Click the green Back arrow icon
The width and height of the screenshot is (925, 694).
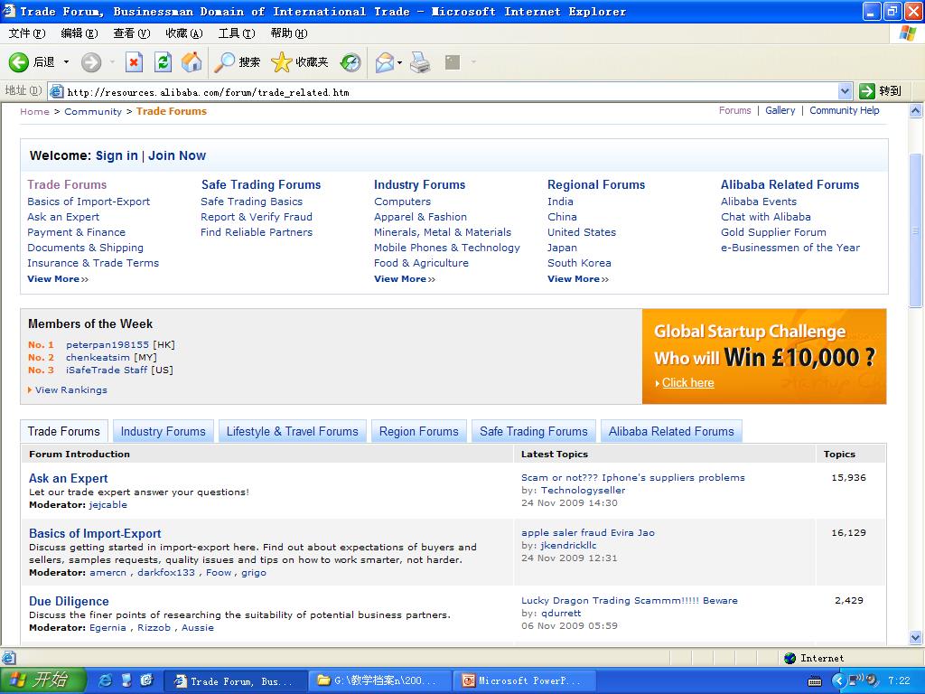18,62
